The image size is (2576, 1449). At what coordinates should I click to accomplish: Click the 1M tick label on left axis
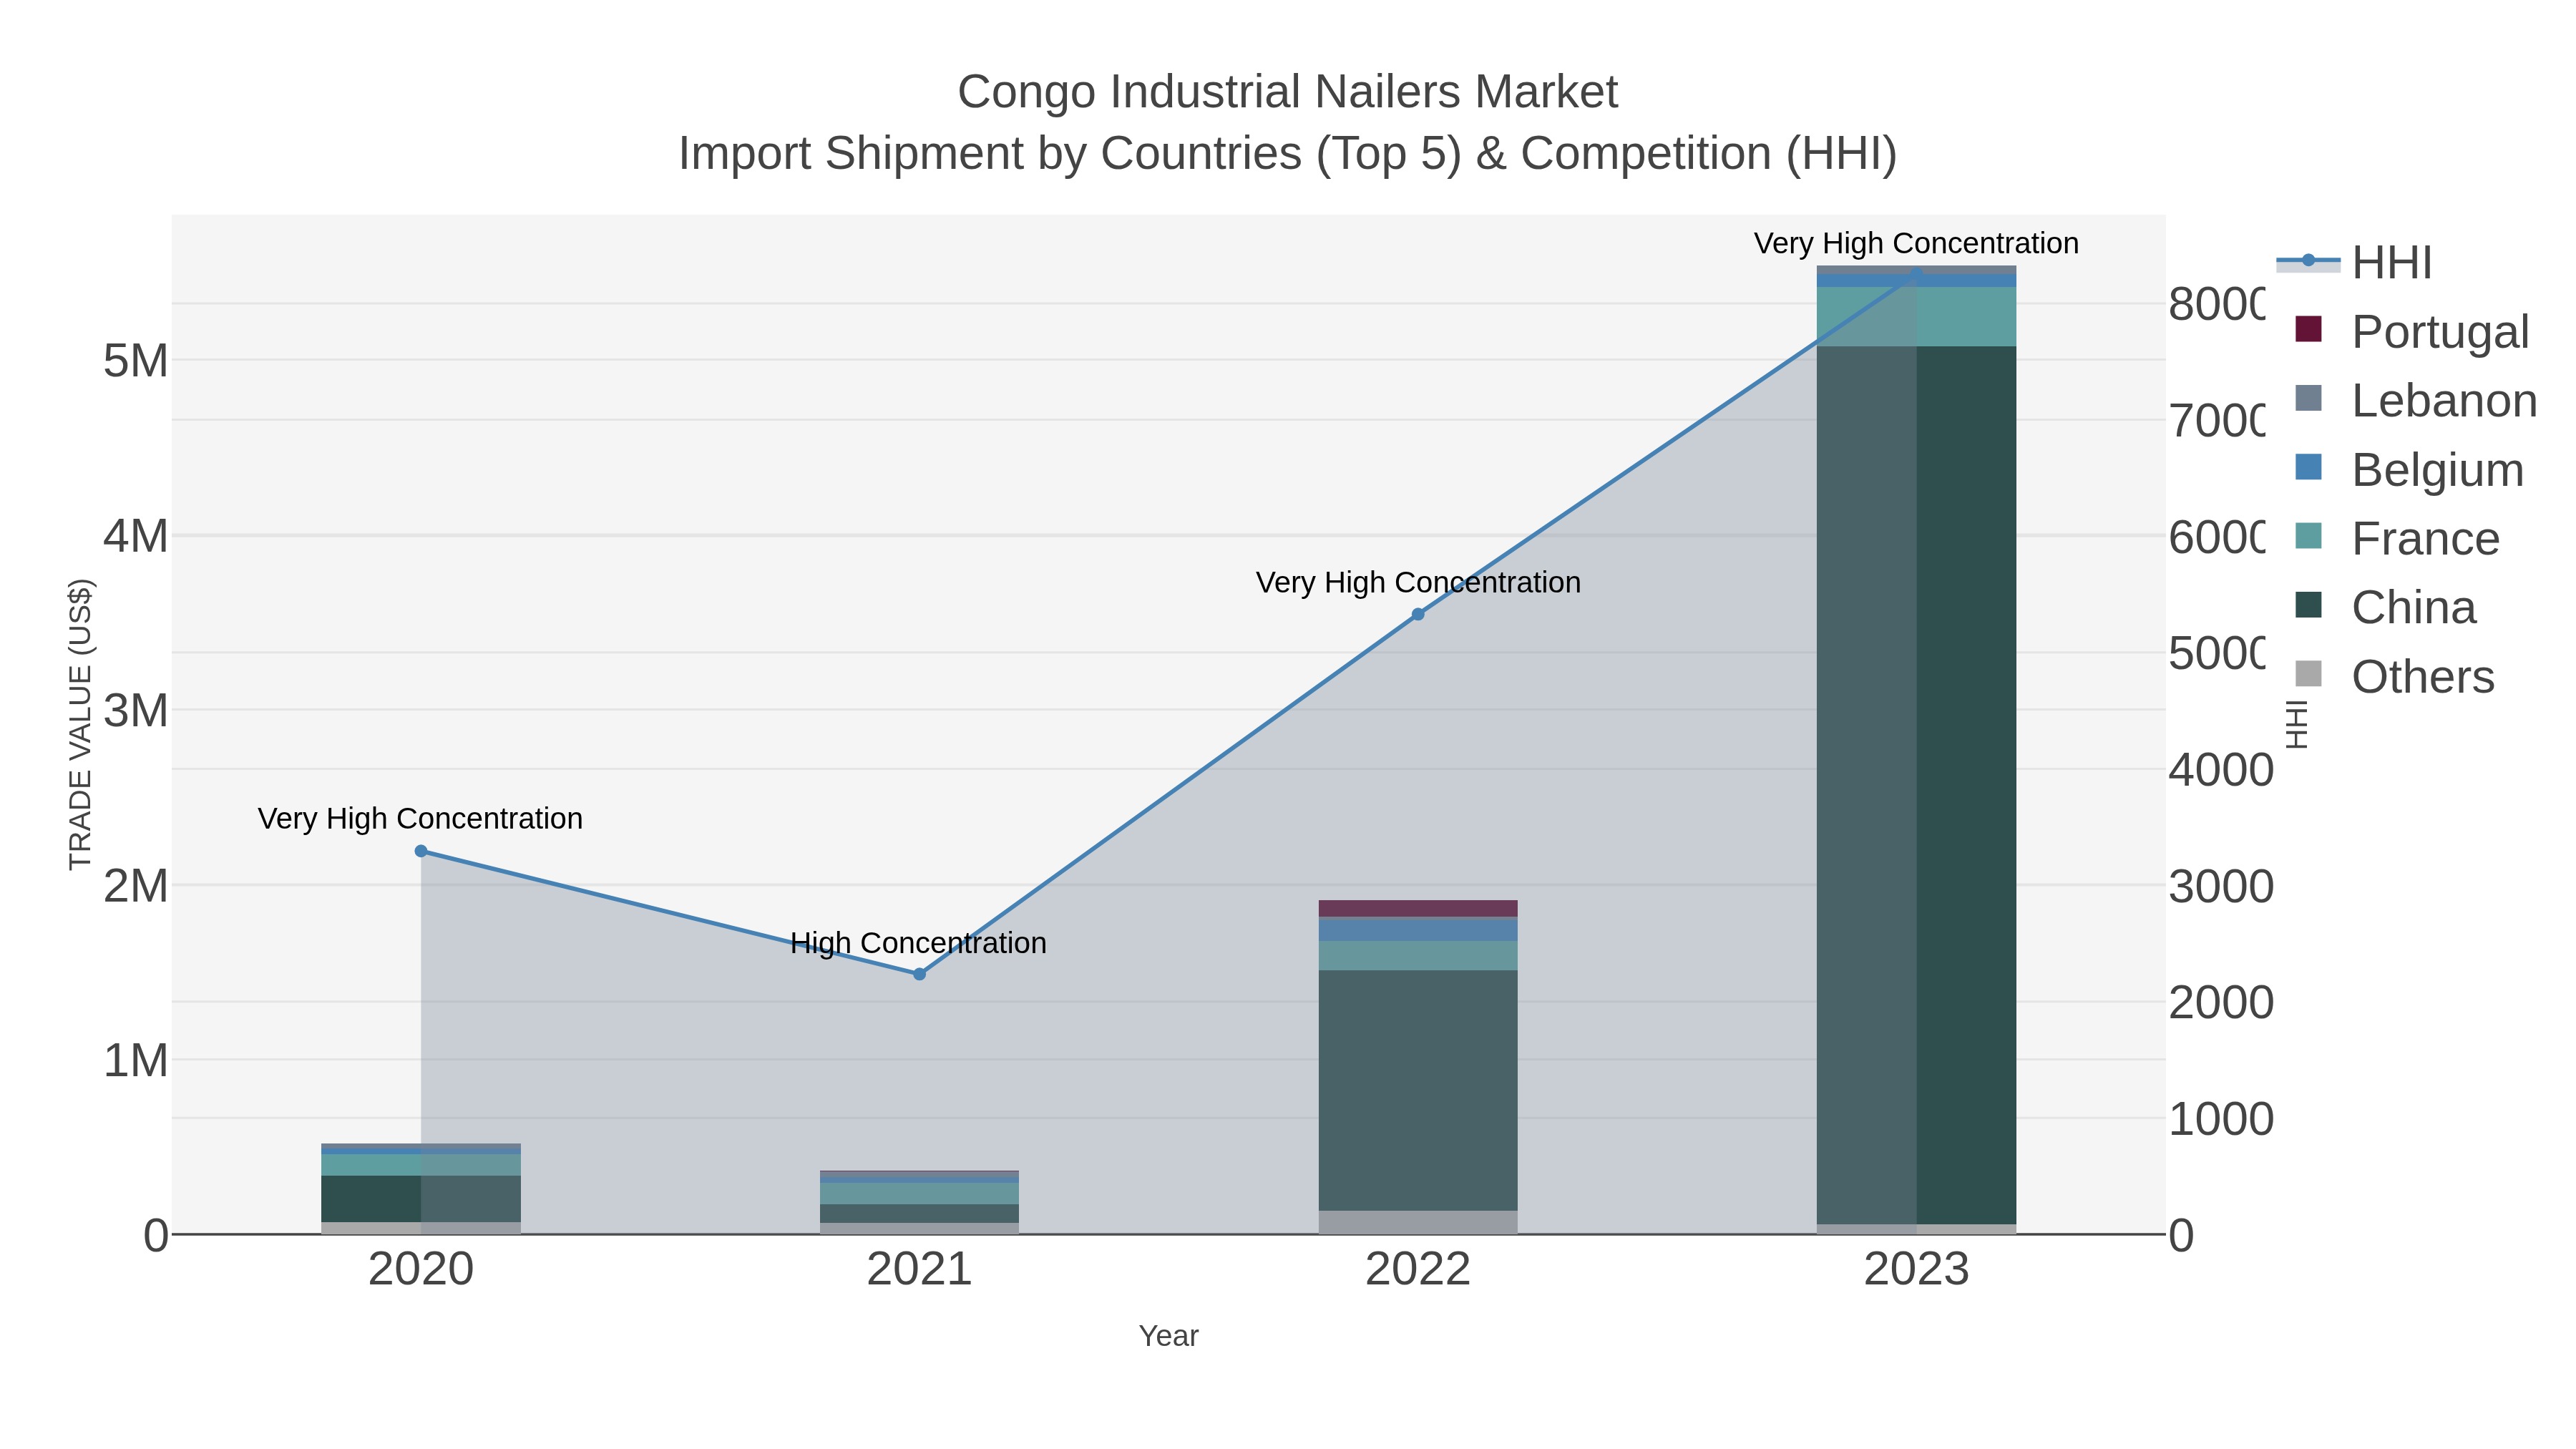coord(136,1061)
